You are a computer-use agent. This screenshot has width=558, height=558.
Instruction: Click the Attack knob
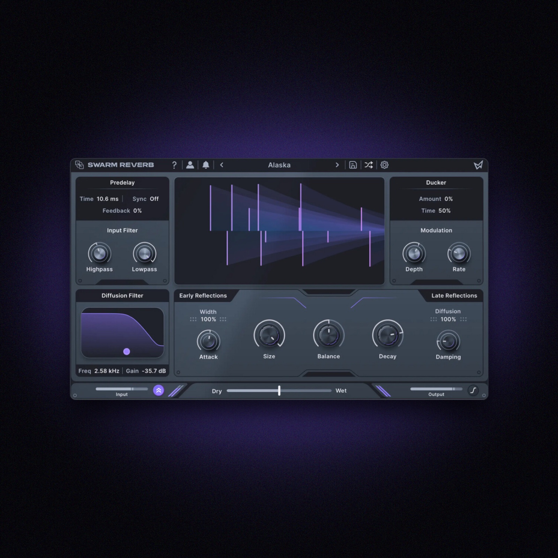[x=209, y=341]
